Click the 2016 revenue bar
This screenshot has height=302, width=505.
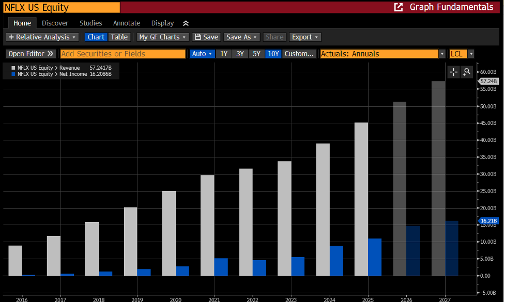click(15, 261)
